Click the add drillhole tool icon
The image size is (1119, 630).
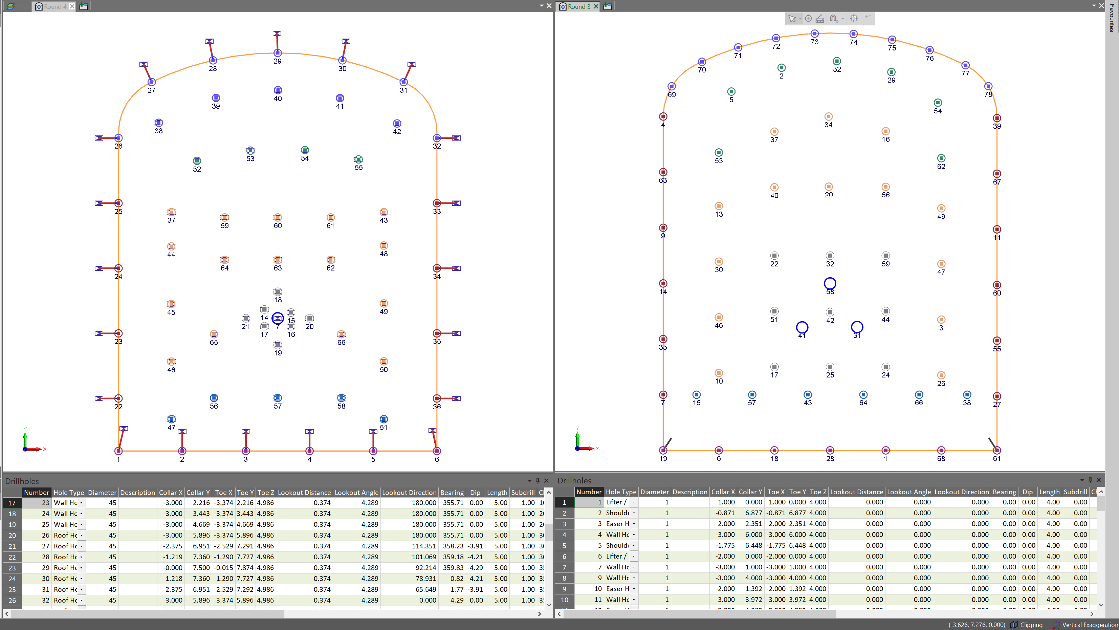pyautogui.click(x=868, y=19)
